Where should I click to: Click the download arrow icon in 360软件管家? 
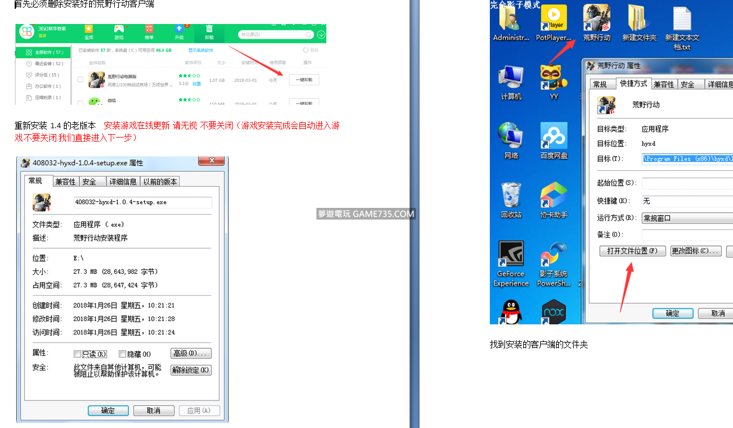[x=321, y=35]
